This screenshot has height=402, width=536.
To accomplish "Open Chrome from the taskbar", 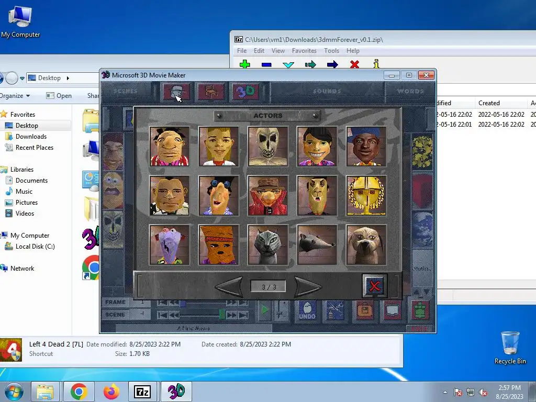I will tap(79, 392).
